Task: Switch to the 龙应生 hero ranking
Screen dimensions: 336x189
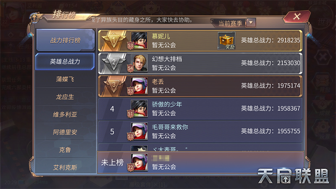Action: [x=65, y=97]
